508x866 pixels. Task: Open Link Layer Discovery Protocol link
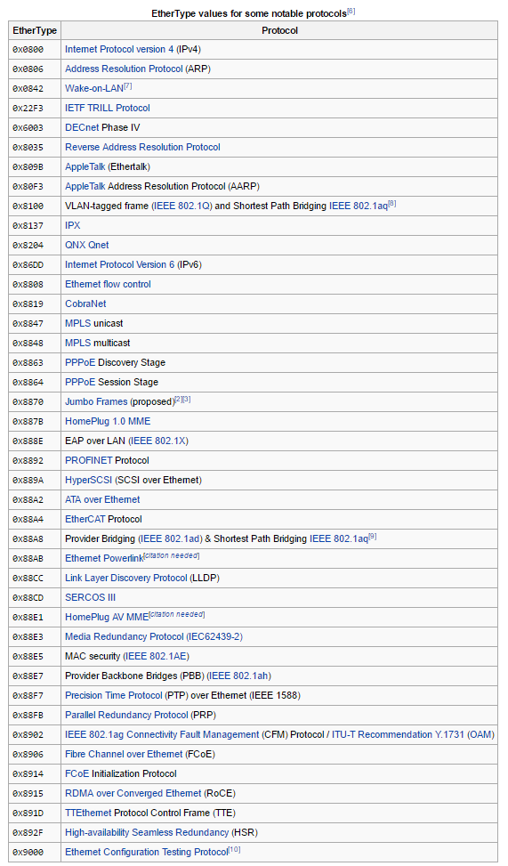126,579
